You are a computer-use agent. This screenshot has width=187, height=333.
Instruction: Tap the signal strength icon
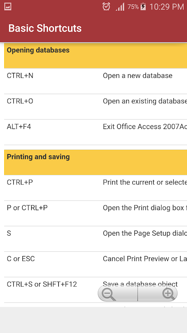[x=120, y=7]
